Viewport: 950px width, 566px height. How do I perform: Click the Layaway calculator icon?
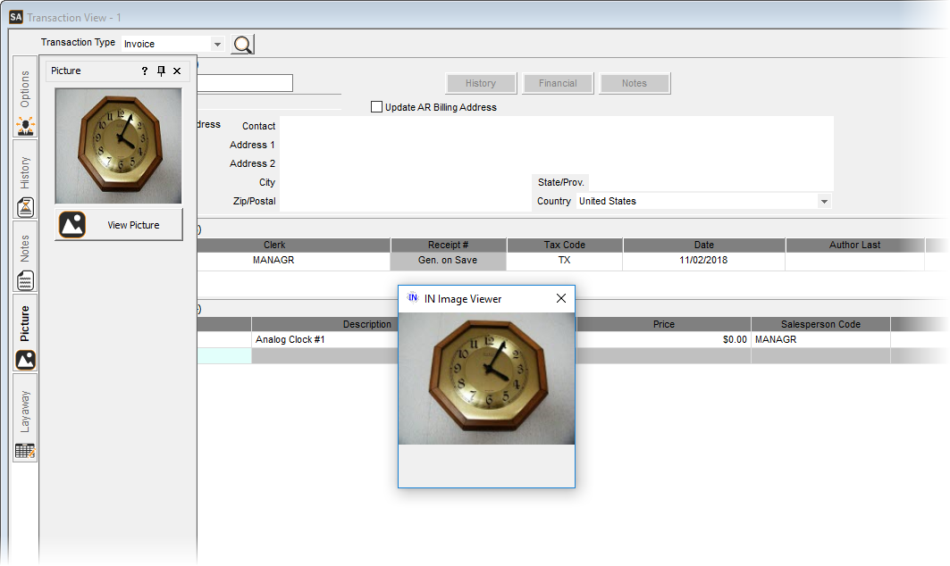25,451
